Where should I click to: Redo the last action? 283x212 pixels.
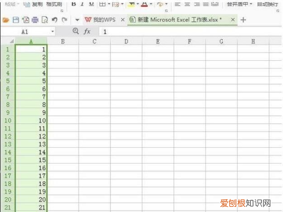point(64,20)
